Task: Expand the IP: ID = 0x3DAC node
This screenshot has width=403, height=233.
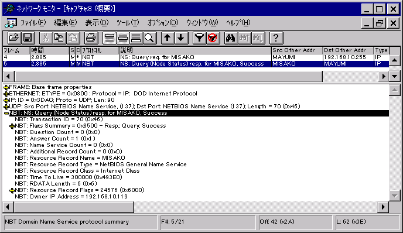Action: point(6,101)
